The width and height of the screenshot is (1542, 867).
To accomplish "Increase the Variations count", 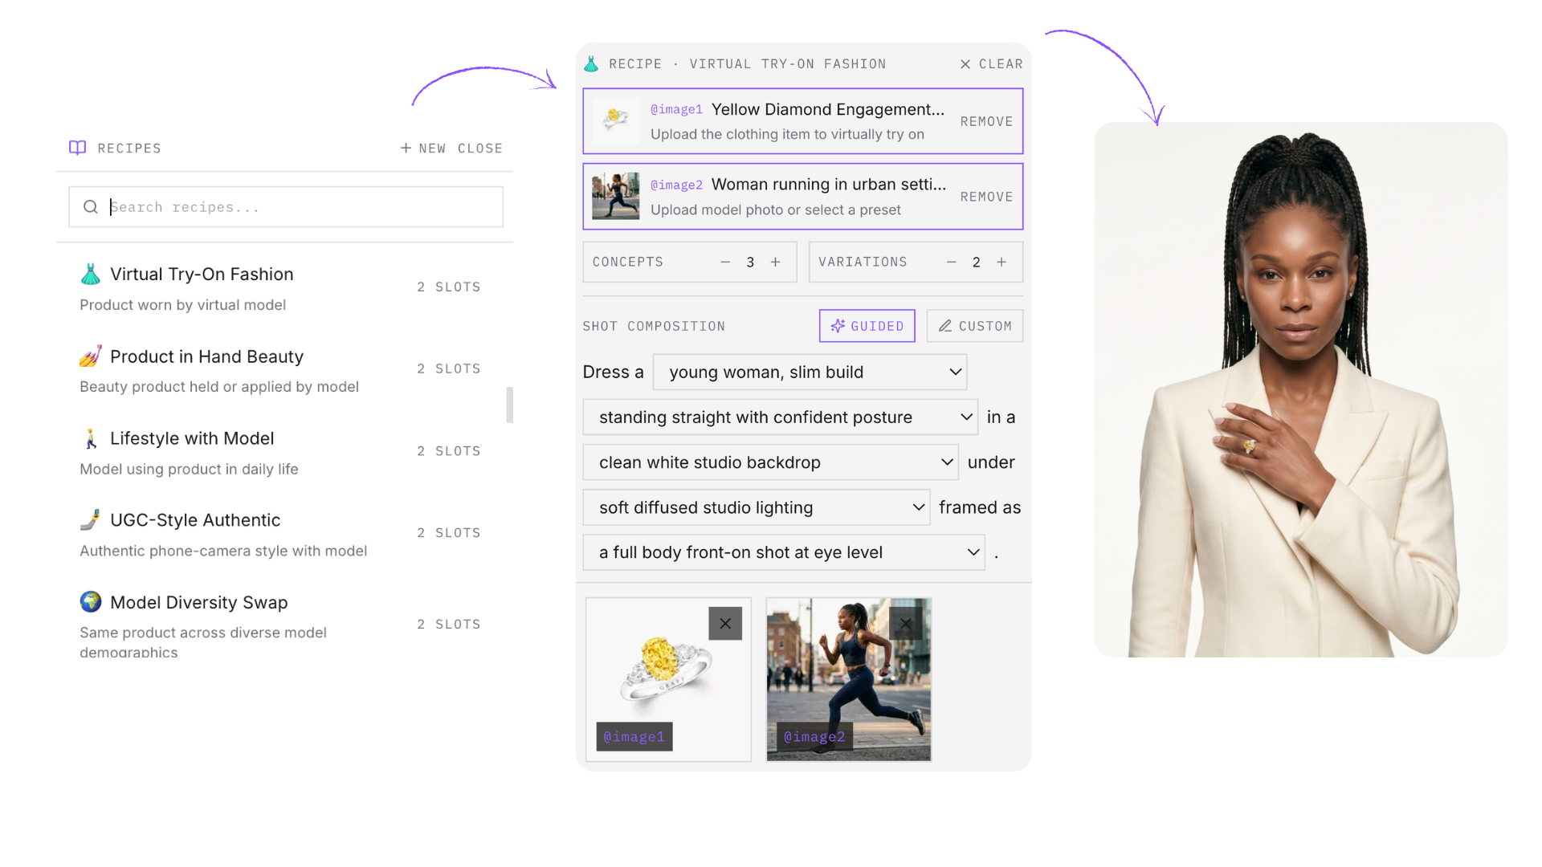I will (x=1001, y=262).
